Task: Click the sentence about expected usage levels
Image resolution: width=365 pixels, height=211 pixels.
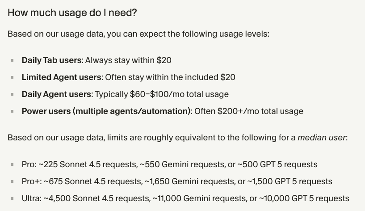Action: tap(138, 34)
